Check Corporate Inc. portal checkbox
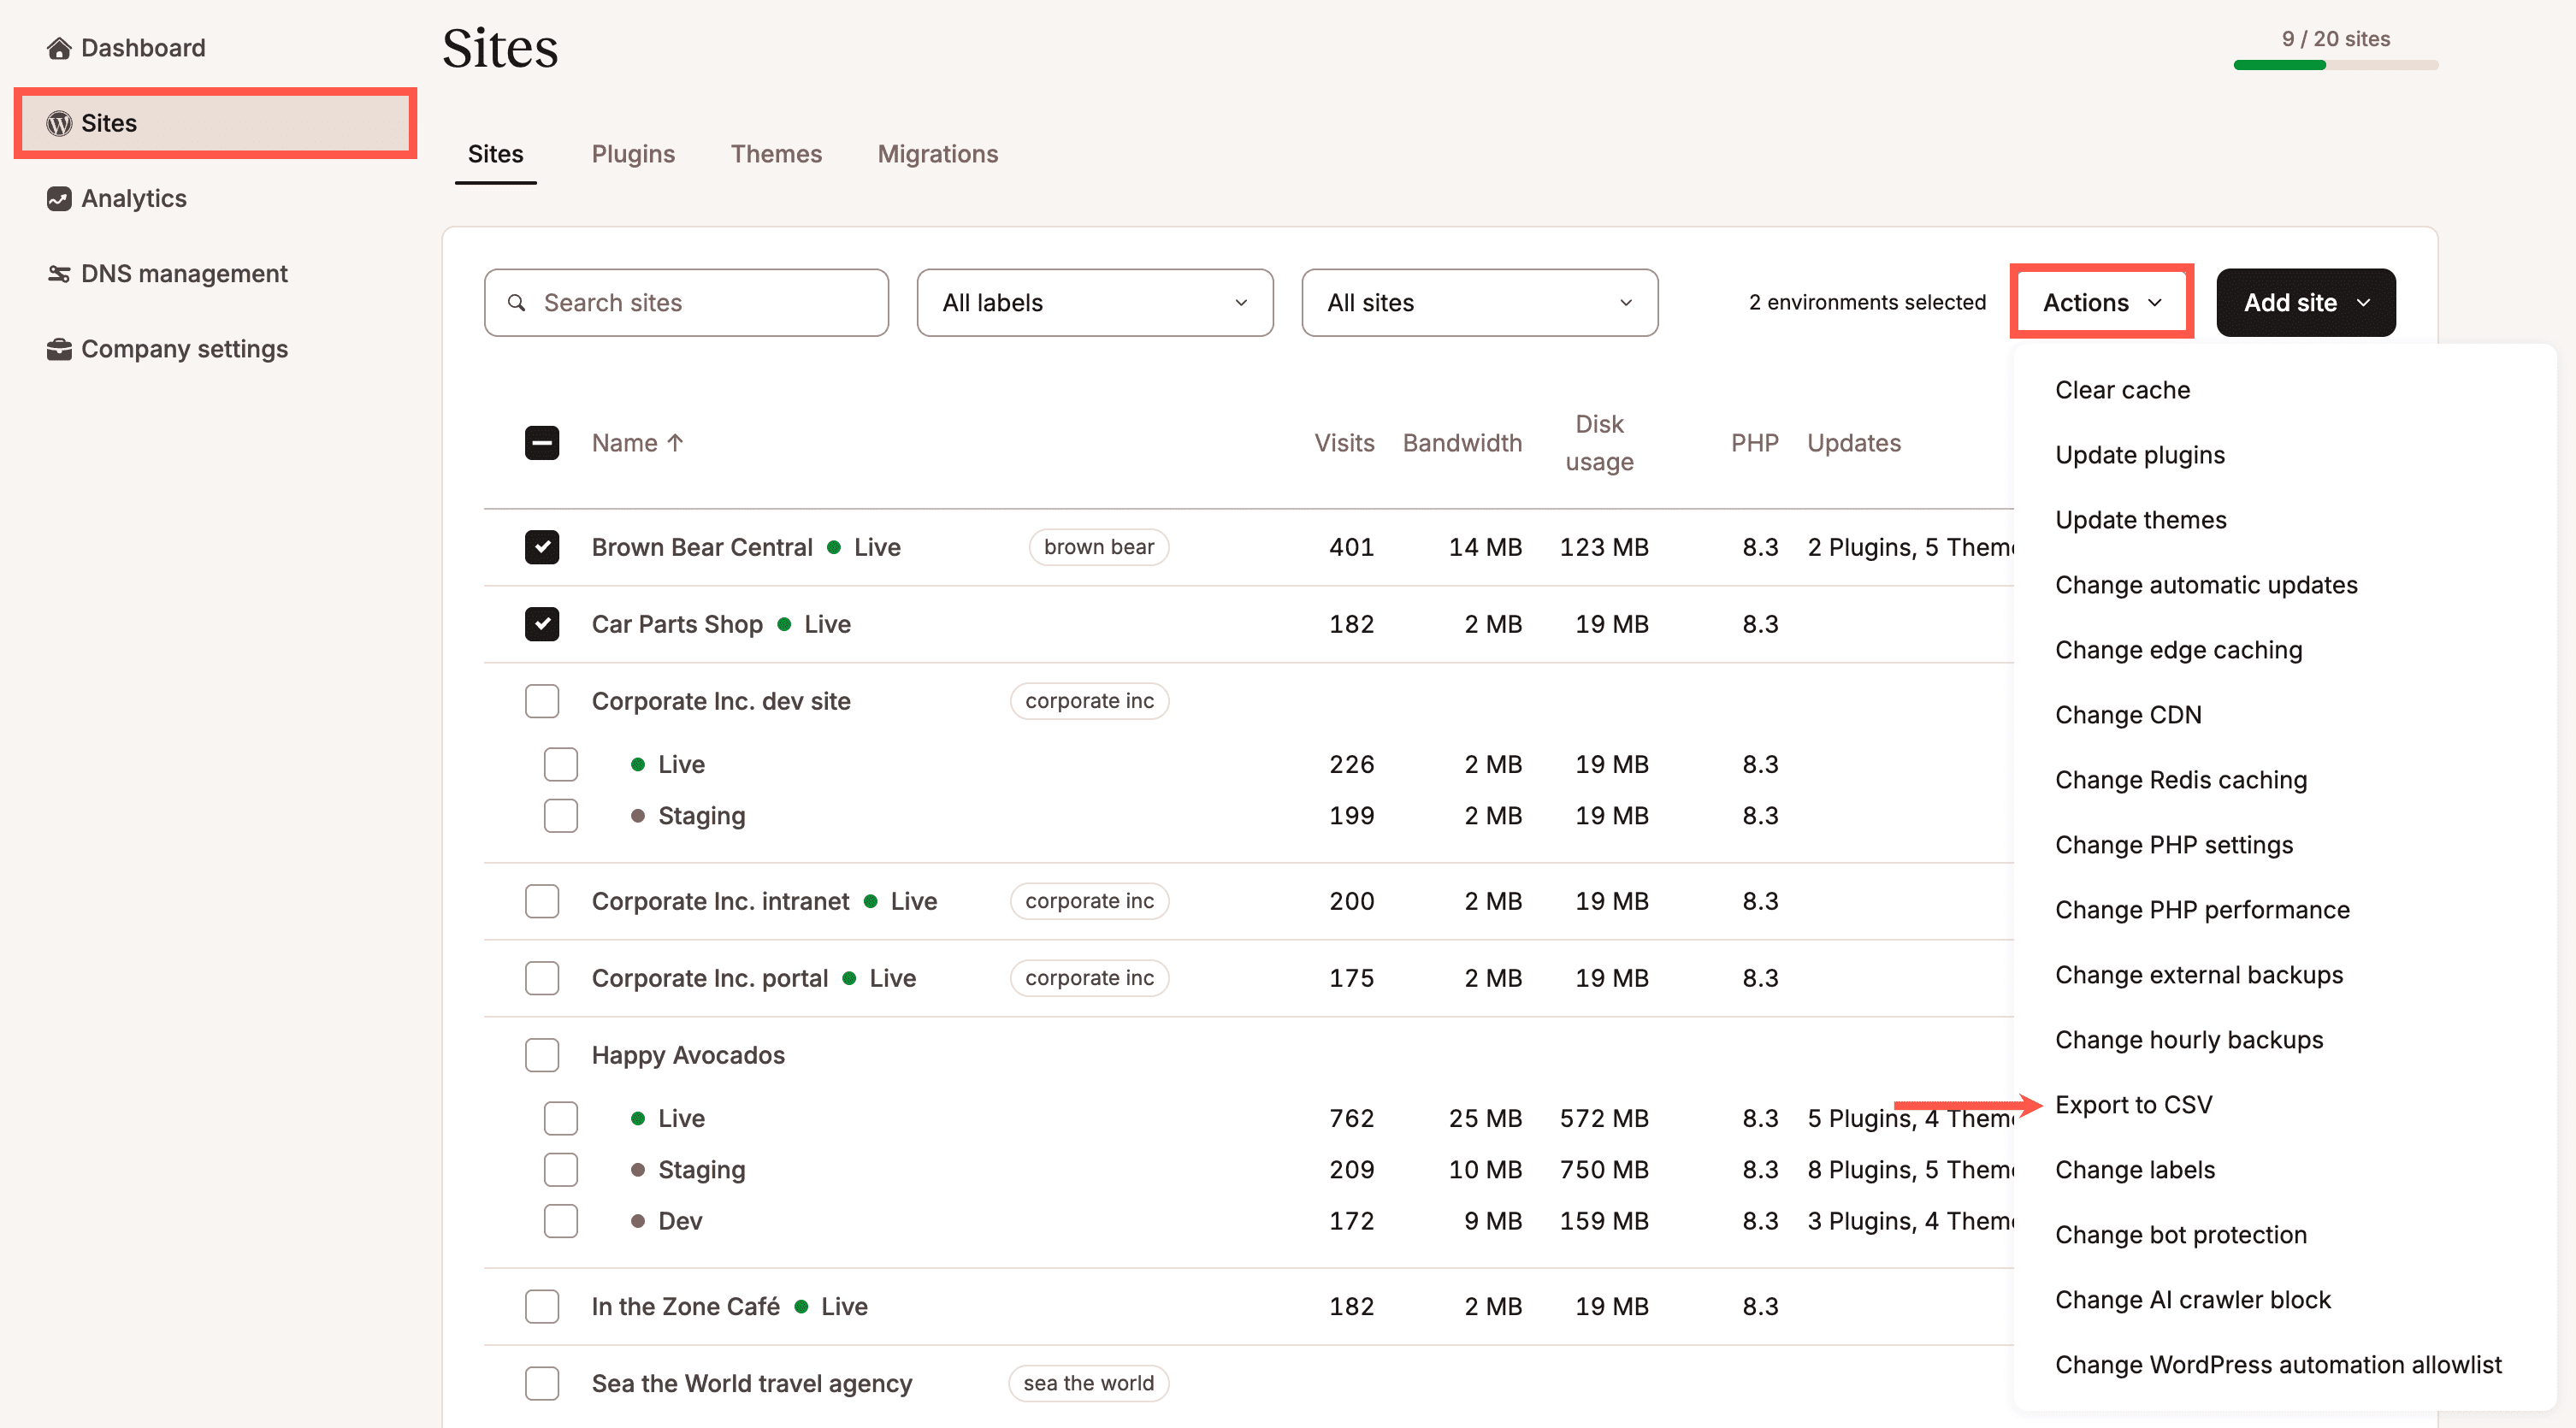Screen dimensions: 2576x1428 tap(542, 978)
